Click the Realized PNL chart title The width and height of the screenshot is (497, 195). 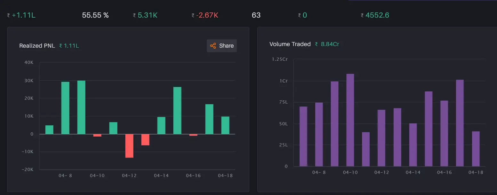pos(35,46)
